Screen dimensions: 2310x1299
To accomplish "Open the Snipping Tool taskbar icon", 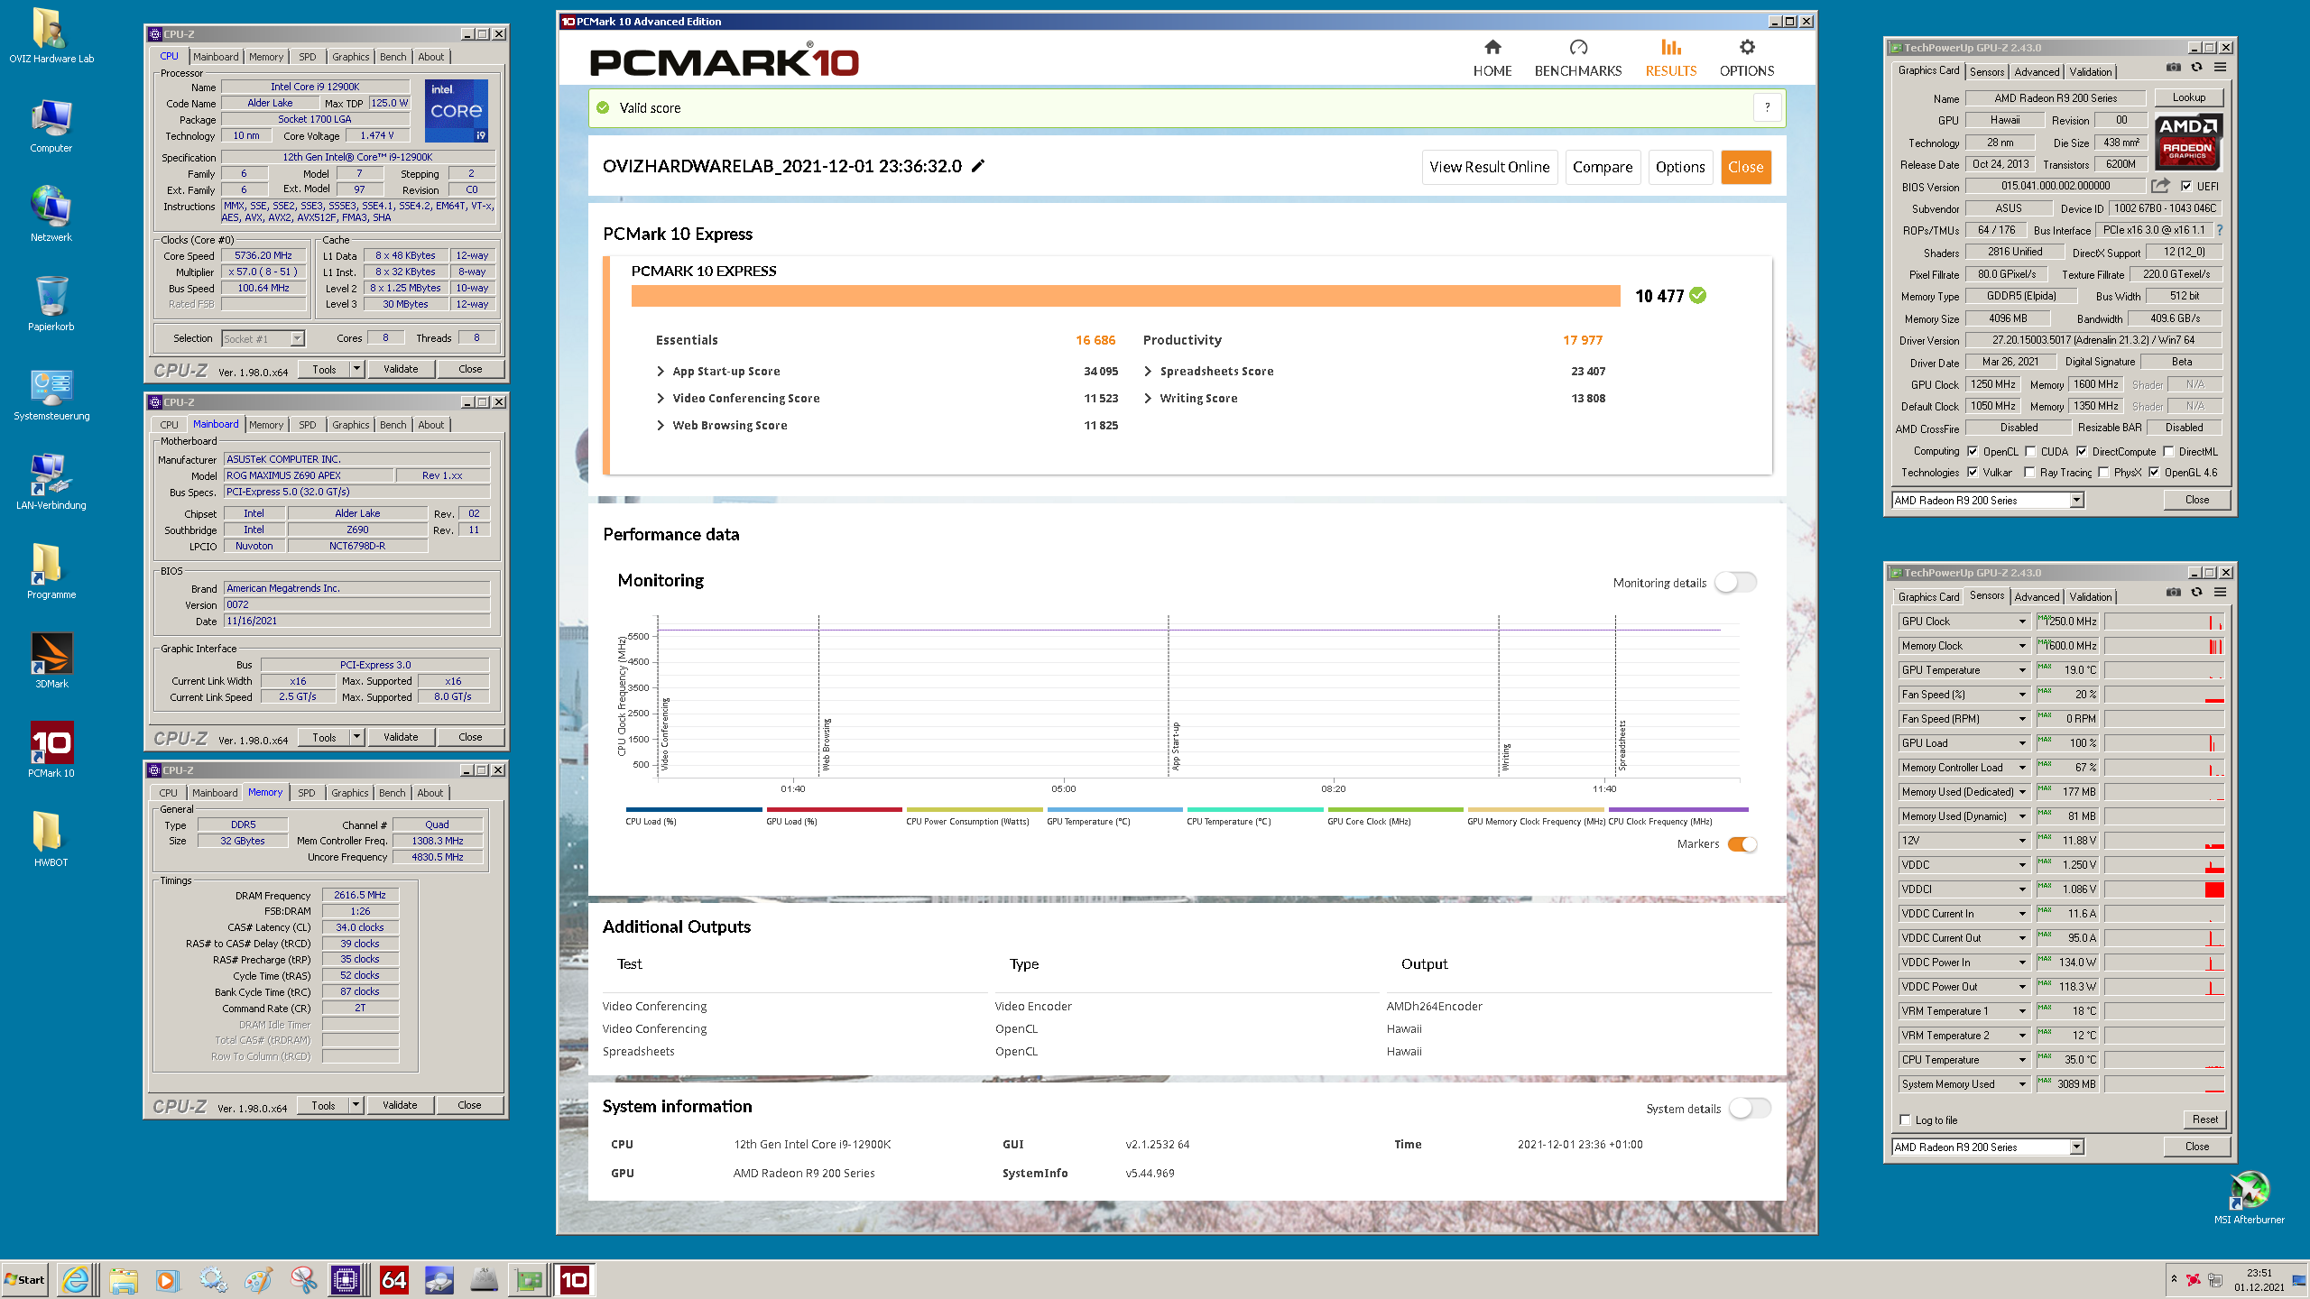I will pyautogui.click(x=303, y=1279).
